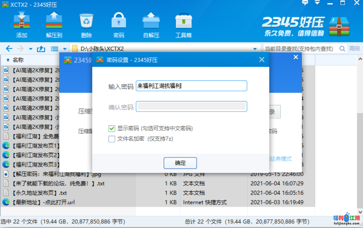
Task: Enable the 文件名加密 checkbox
Action: [112, 139]
